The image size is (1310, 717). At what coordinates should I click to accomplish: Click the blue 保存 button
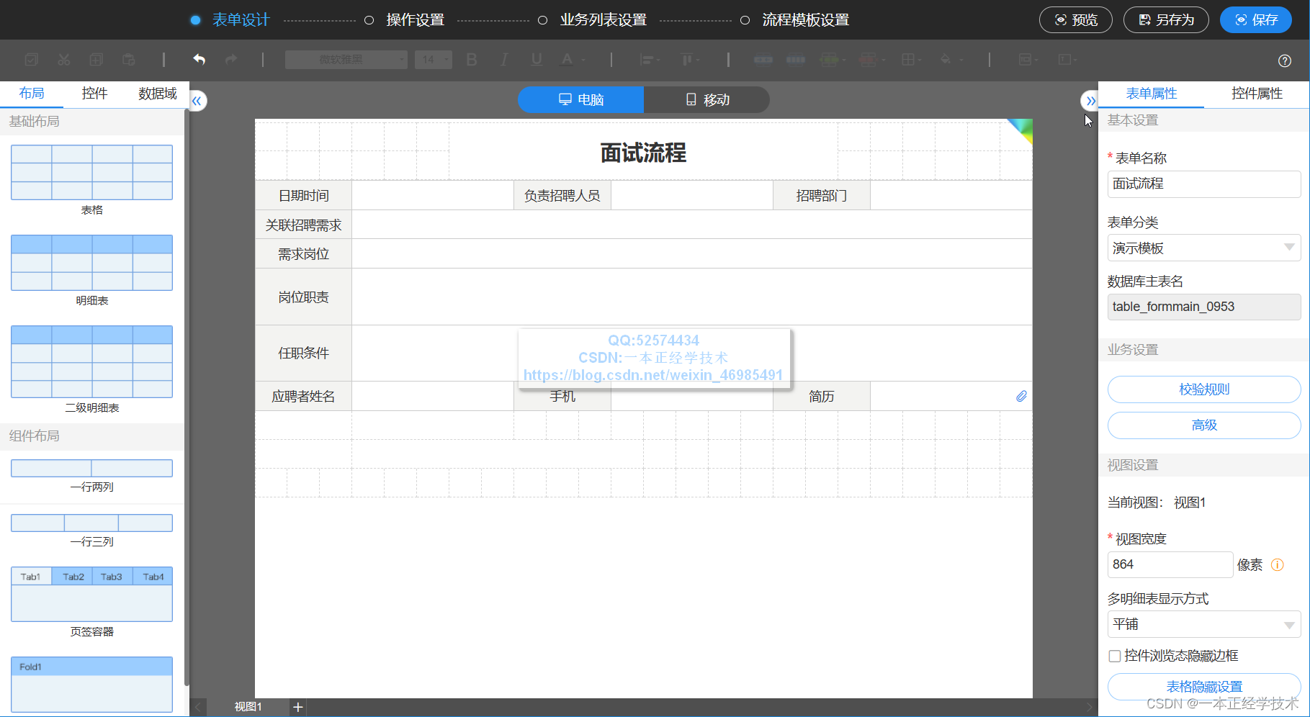click(x=1256, y=20)
